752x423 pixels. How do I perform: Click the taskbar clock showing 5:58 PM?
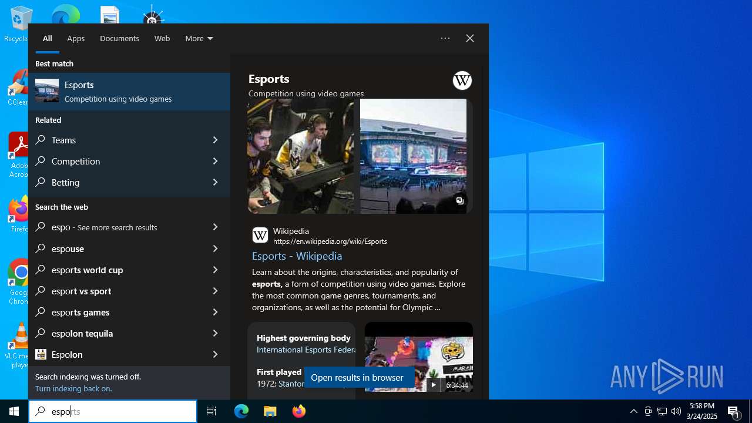(x=702, y=411)
